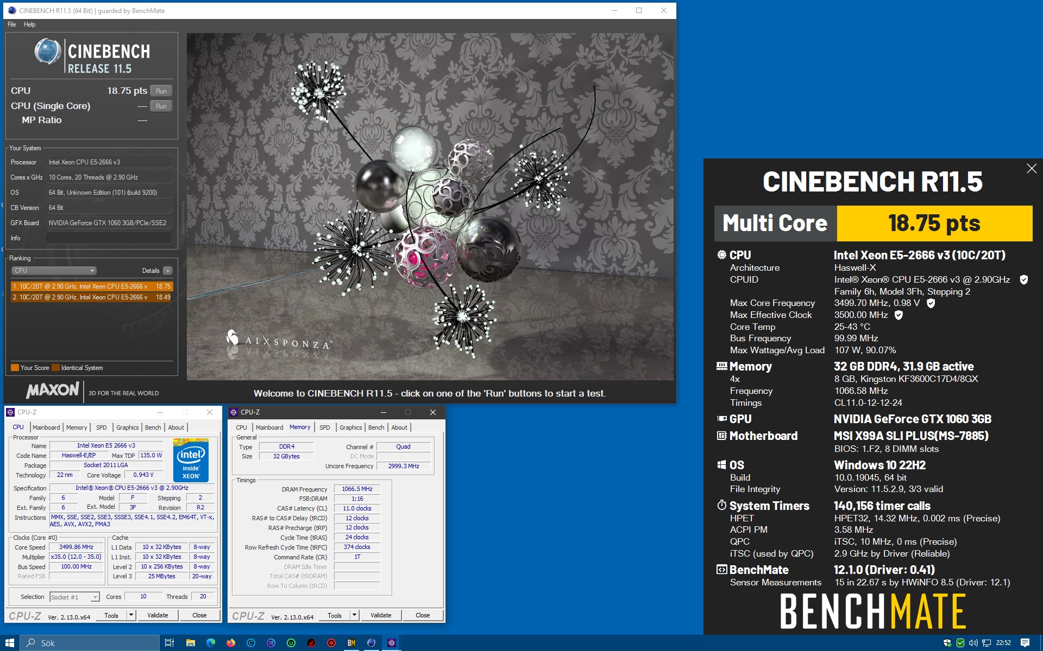Open Task View from the taskbar

169,643
